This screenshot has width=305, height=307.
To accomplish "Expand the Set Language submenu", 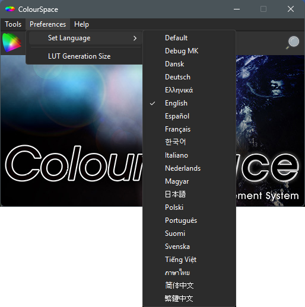I will pyautogui.click(x=85, y=38).
